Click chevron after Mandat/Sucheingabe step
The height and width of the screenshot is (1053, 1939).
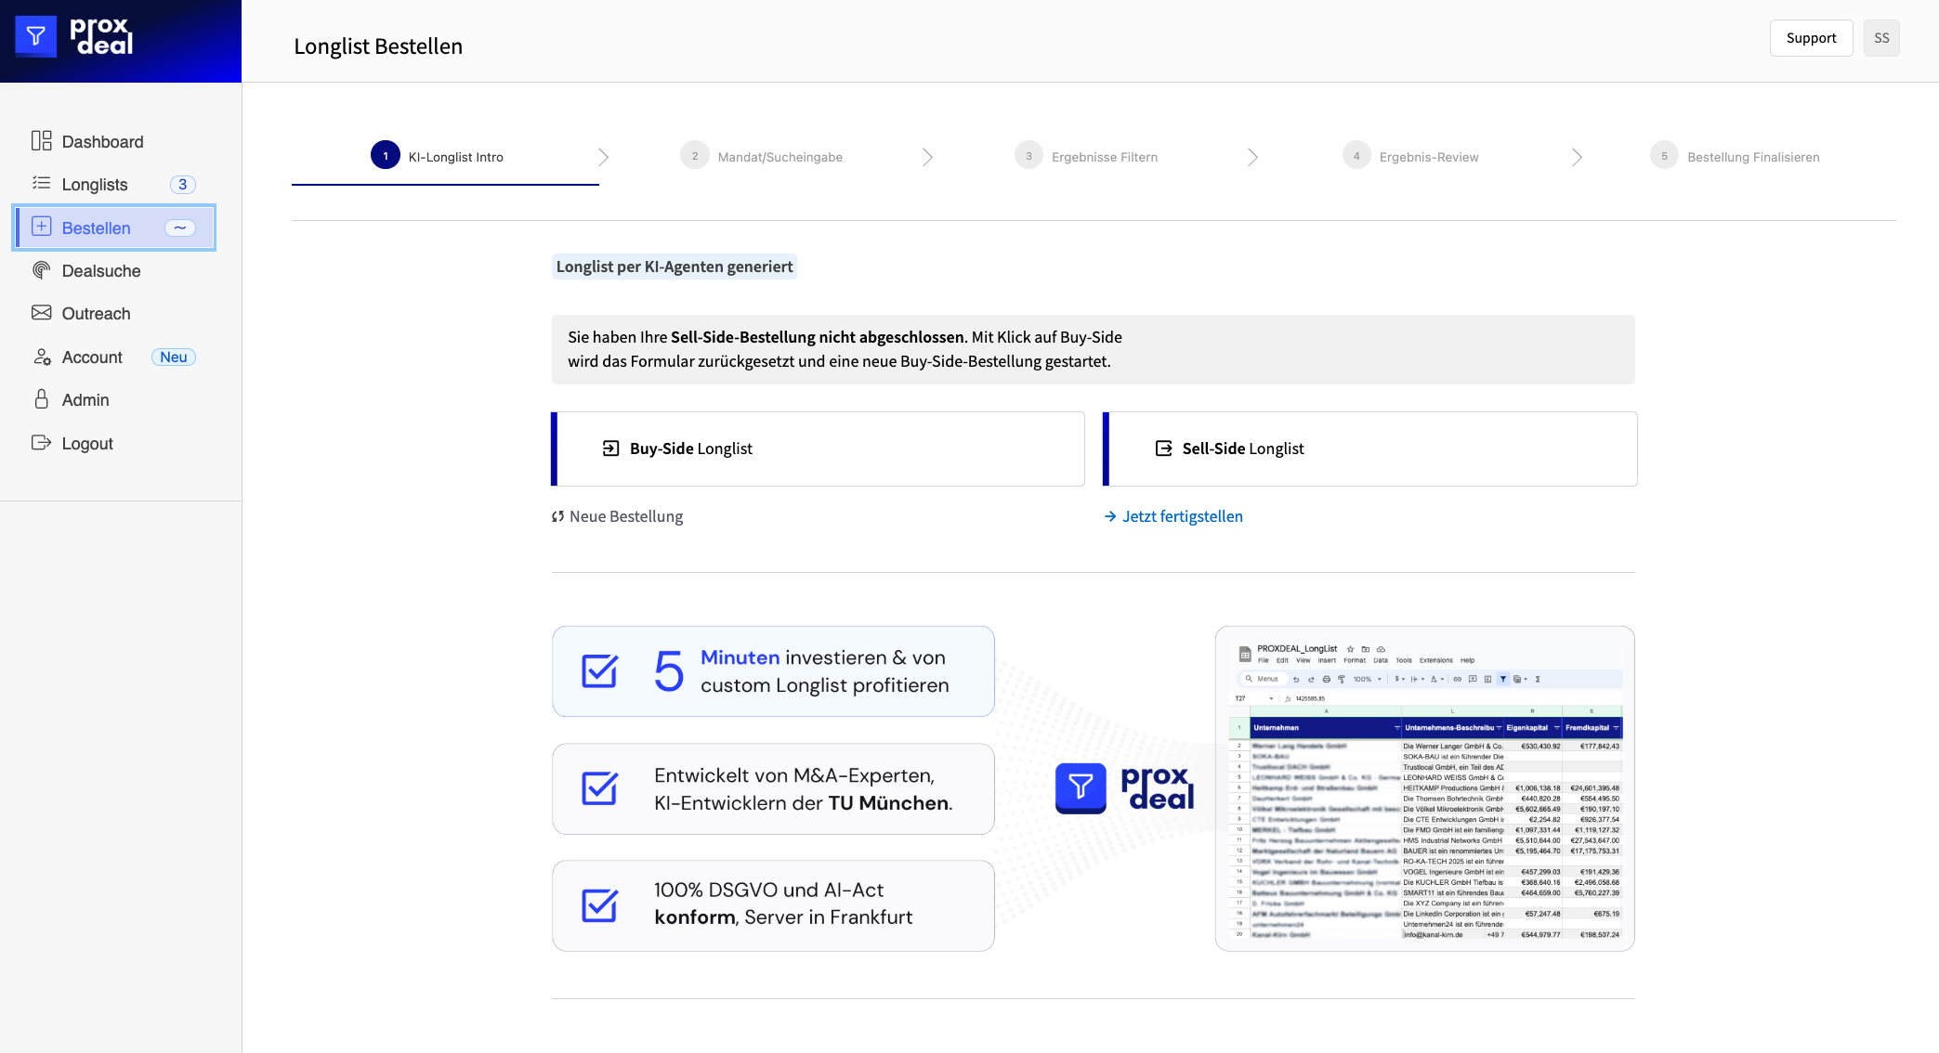point(927,157)
